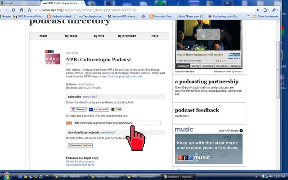
Task: Select the managing tab in the ad
Action: [x=235, y=66]
